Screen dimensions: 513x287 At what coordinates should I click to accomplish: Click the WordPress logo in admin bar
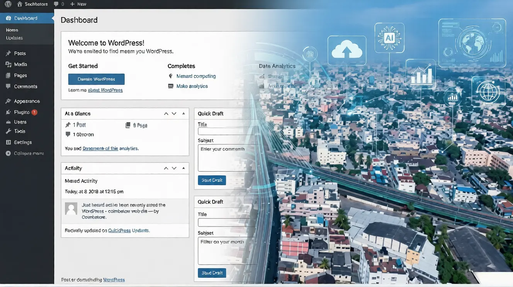8,4
